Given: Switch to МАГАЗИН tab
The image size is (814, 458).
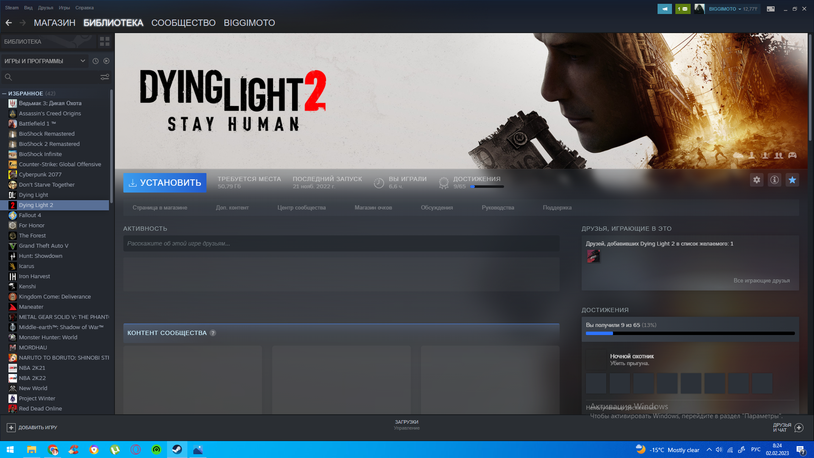Looking at the screenshot, I should click(55, 23).
